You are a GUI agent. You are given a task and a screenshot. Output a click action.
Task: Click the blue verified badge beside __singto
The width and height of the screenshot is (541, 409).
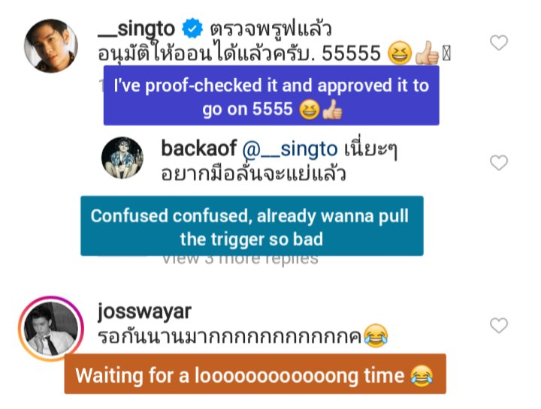coord(192,29)
